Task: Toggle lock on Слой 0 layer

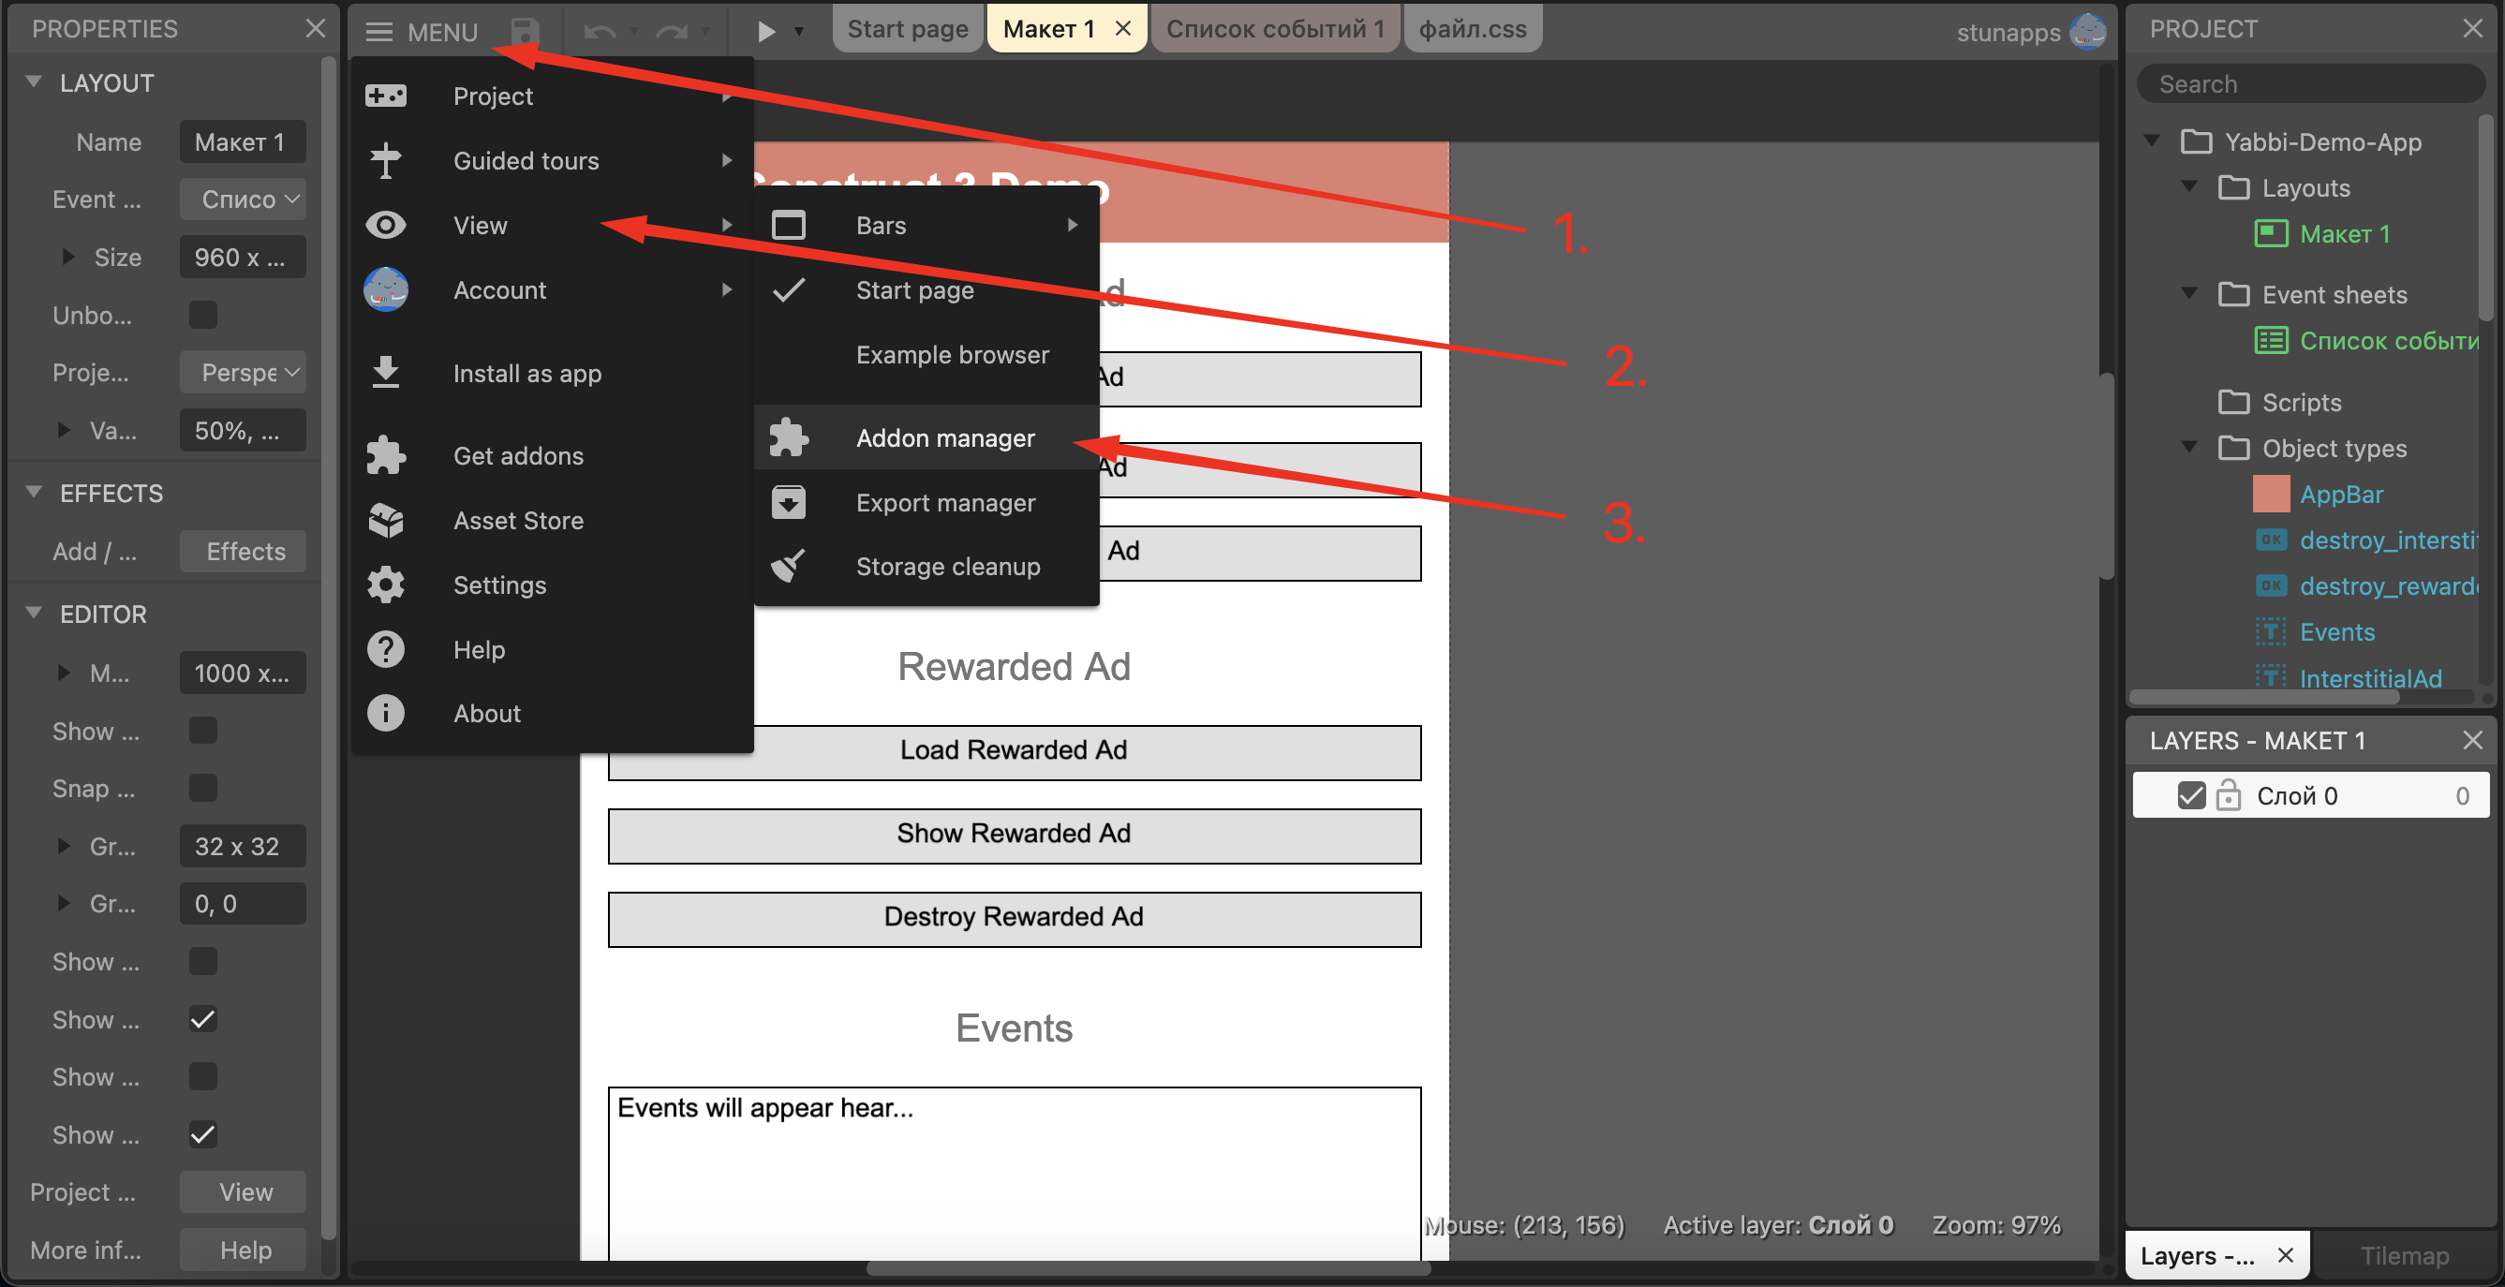Action: [x=2228, y=795]
